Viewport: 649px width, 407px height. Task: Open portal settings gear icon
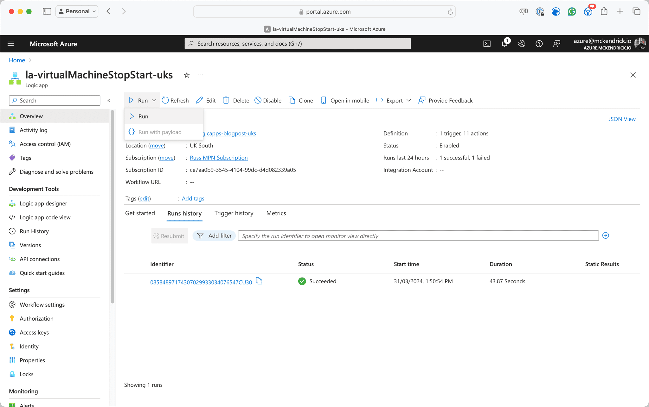(x=522, y=44)
